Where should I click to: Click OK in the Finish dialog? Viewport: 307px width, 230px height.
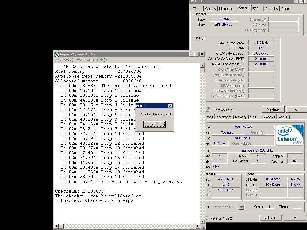point(154,124)
